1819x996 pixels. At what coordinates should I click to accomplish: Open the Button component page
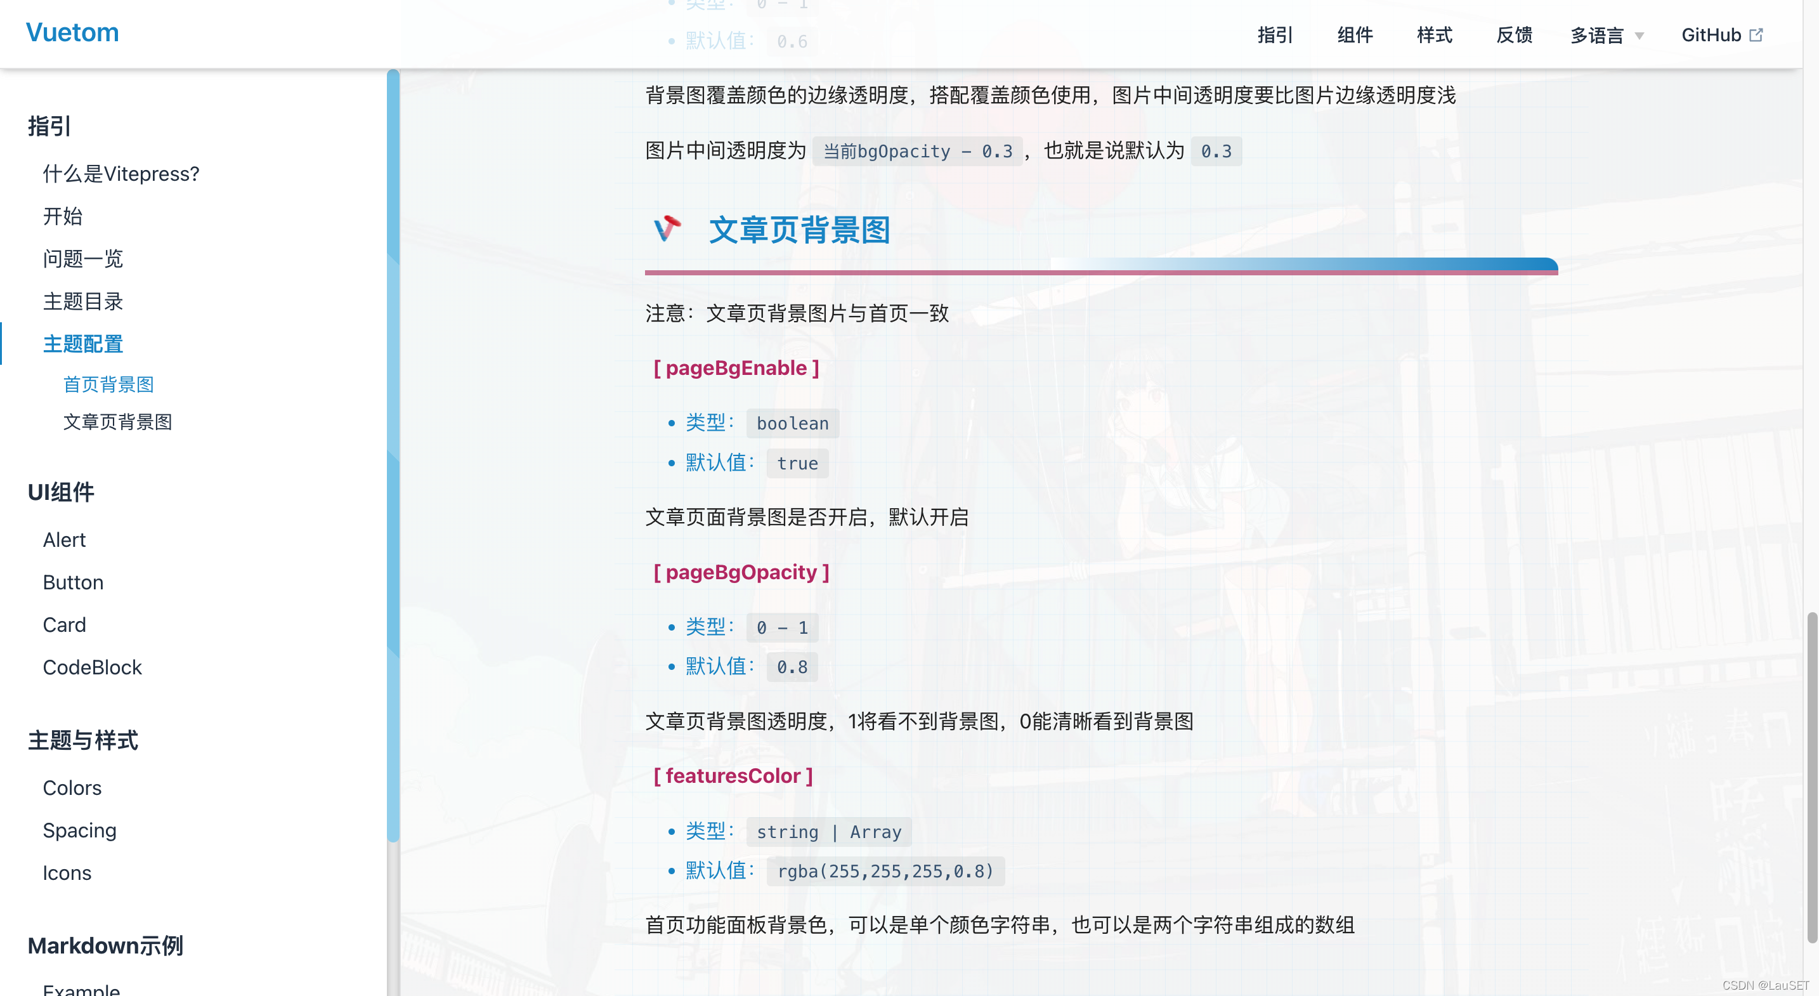click(x=73, y=582)
